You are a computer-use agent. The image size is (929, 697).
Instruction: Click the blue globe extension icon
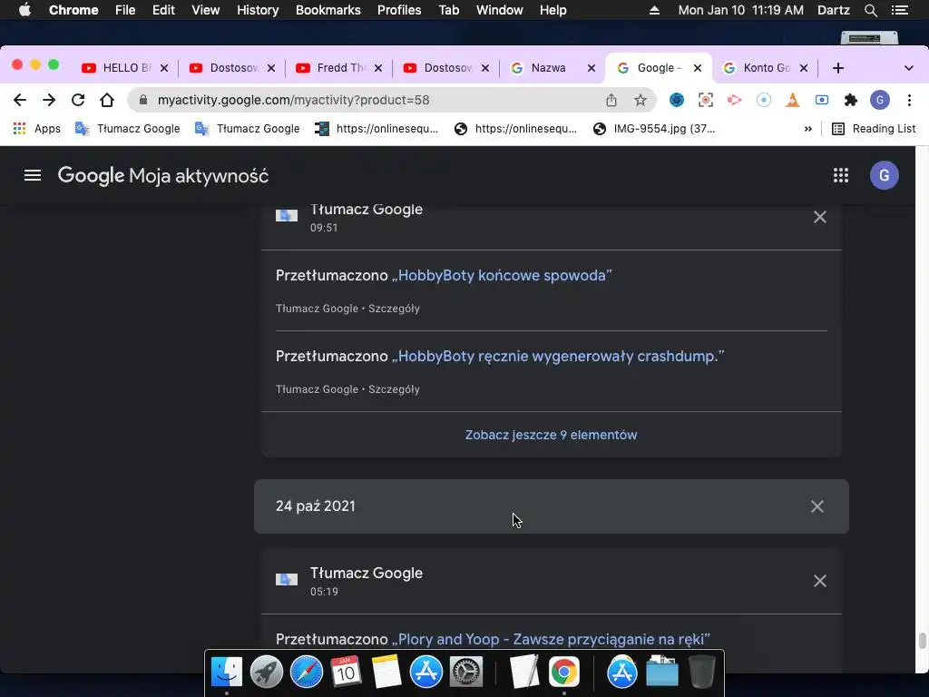click(x=677, y=100)
